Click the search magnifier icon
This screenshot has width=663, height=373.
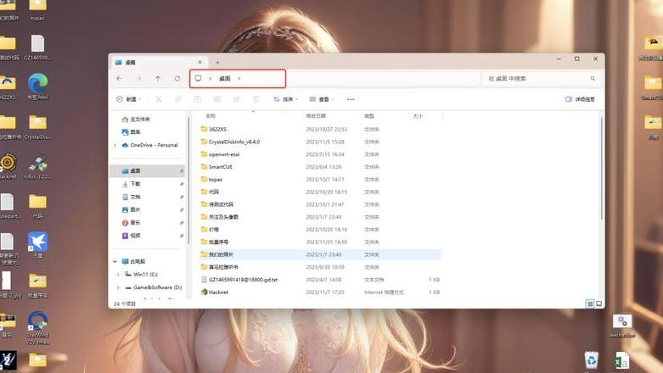point(593,79)
